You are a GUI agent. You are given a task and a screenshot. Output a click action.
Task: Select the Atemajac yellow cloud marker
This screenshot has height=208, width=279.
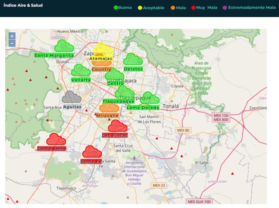tap(104, 49)
